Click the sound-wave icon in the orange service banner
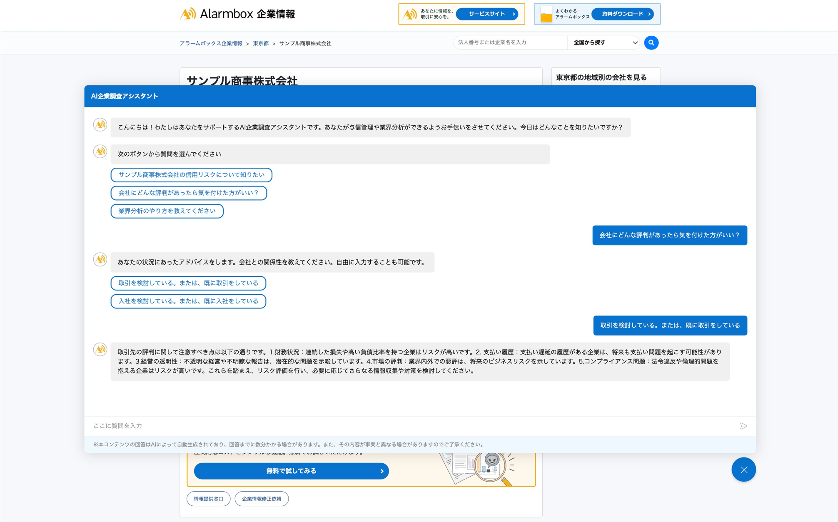This screenshot has height=522, width=838. coord(410,14)
